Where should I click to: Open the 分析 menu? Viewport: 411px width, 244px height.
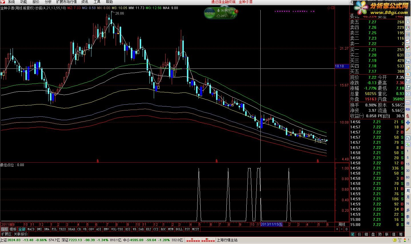coord(48,2)
